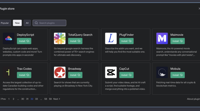Install the TotalQuery Search plugin
The height and width of the screenshot is (111, 200).
click(x=75, y=41)
